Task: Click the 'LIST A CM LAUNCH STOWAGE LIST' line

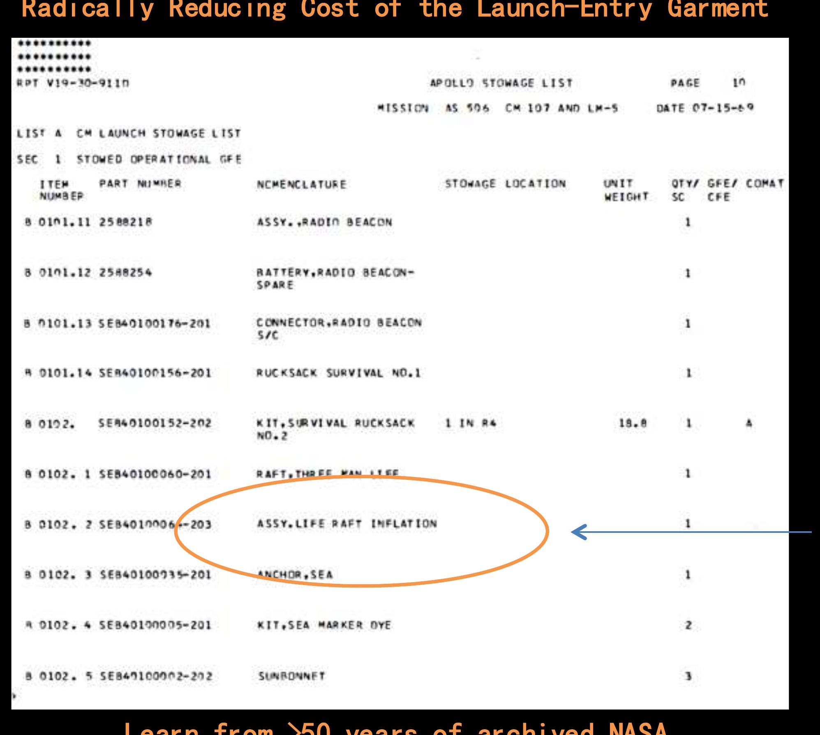Action: click(x=129, y=134)
